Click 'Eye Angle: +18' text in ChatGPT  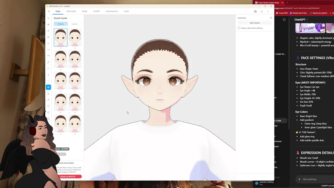click(307, 91)
